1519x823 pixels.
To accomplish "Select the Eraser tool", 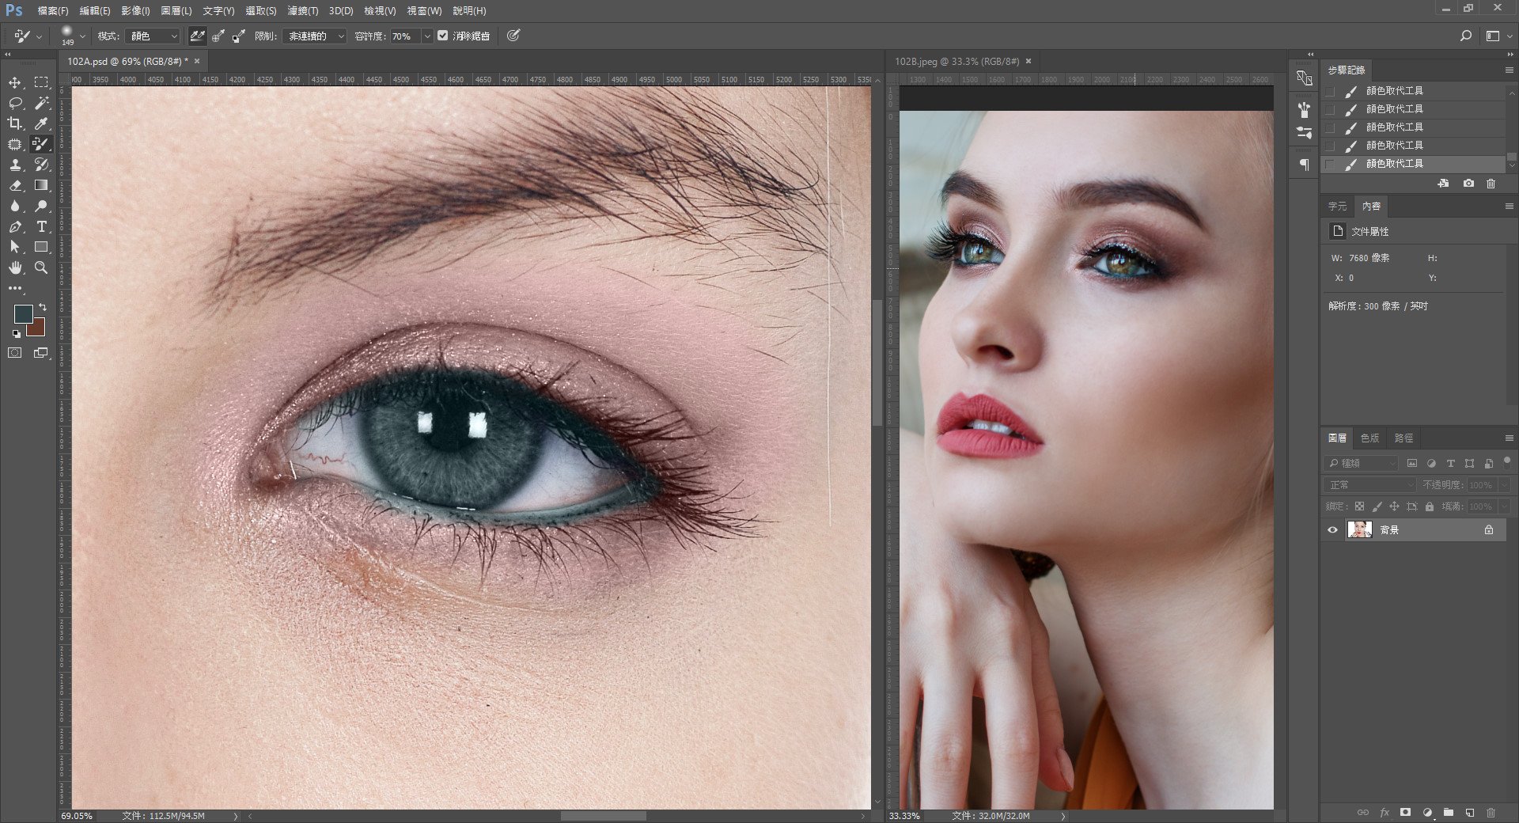I will [15, 185].
